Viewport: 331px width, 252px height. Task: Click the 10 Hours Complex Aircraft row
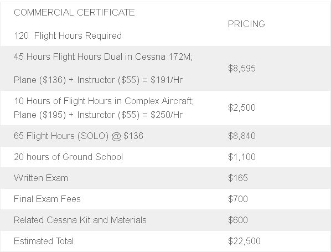165,108
